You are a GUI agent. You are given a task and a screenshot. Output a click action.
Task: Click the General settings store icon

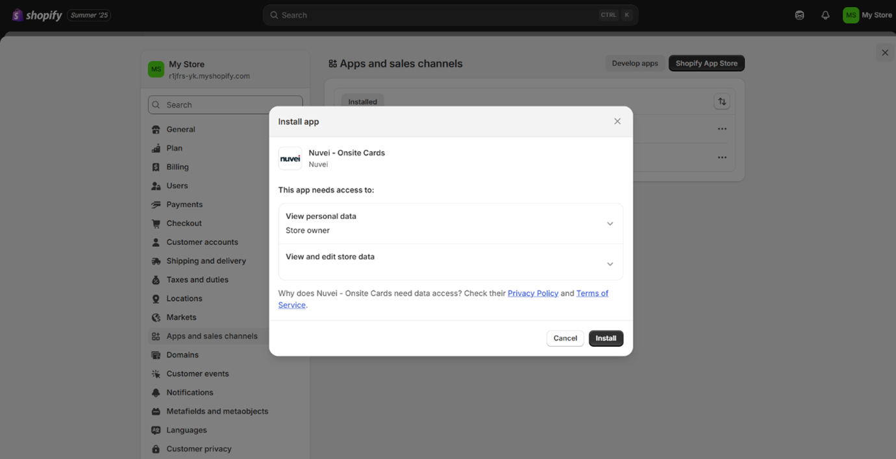pos(156,130)
